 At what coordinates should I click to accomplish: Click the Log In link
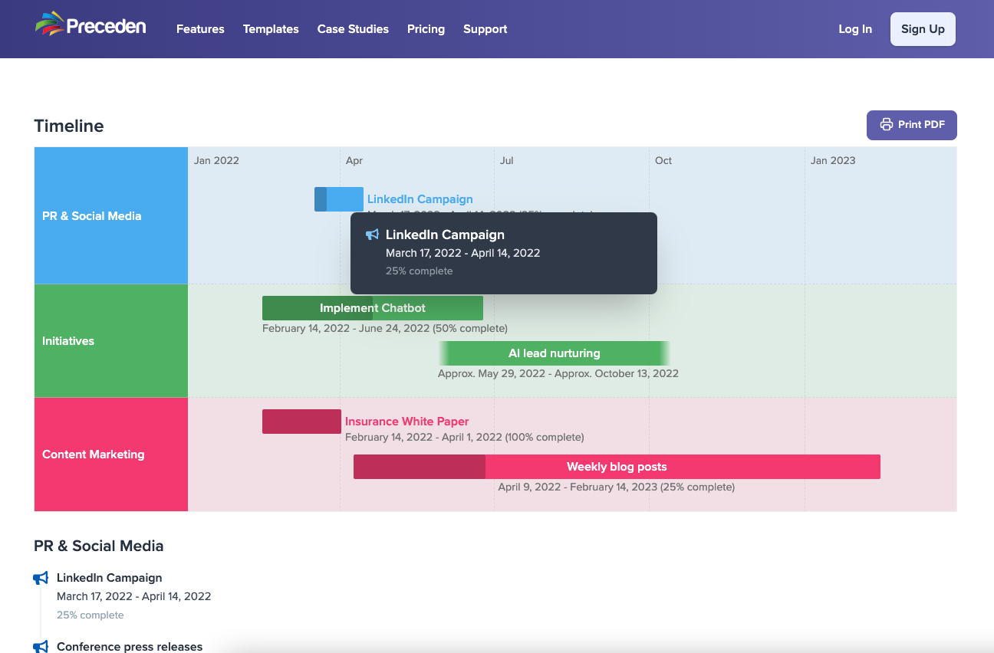[855, 29]
